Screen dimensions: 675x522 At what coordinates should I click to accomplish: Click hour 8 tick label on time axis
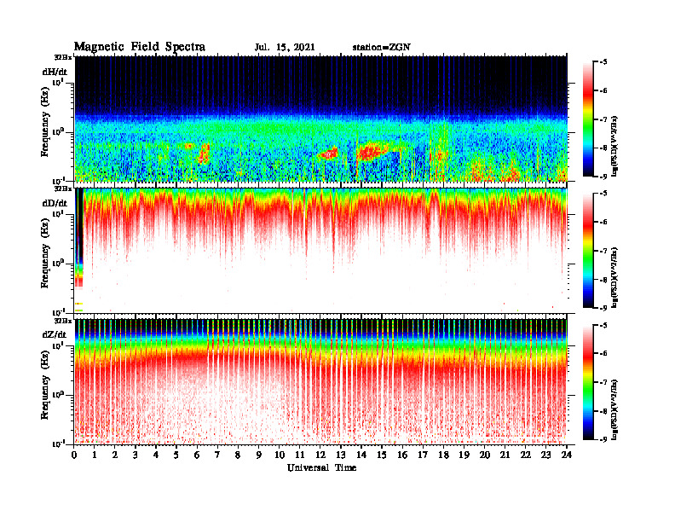(x=238, y=455)
